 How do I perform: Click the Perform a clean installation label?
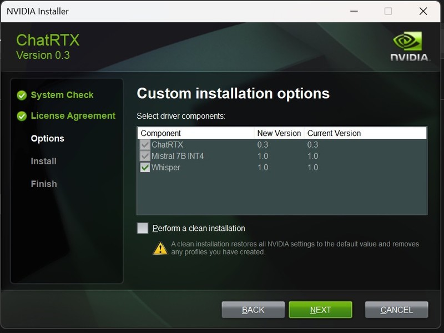pyautogui.click(x=199, y=228)
